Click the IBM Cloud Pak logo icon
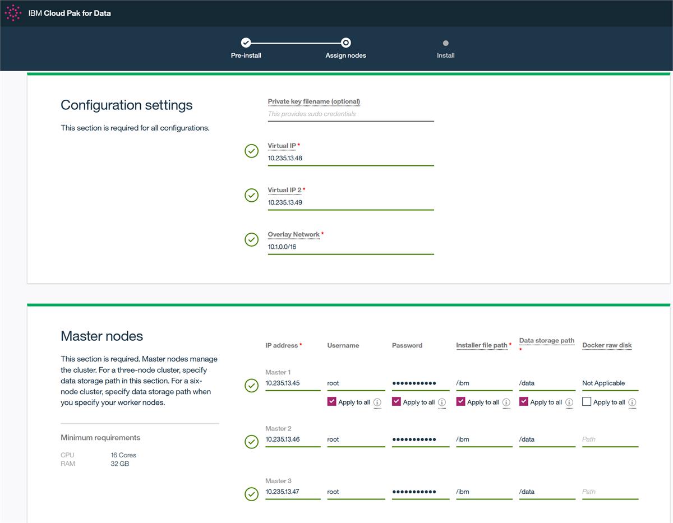Screen dimensions: 673x523 click(13, 13)
